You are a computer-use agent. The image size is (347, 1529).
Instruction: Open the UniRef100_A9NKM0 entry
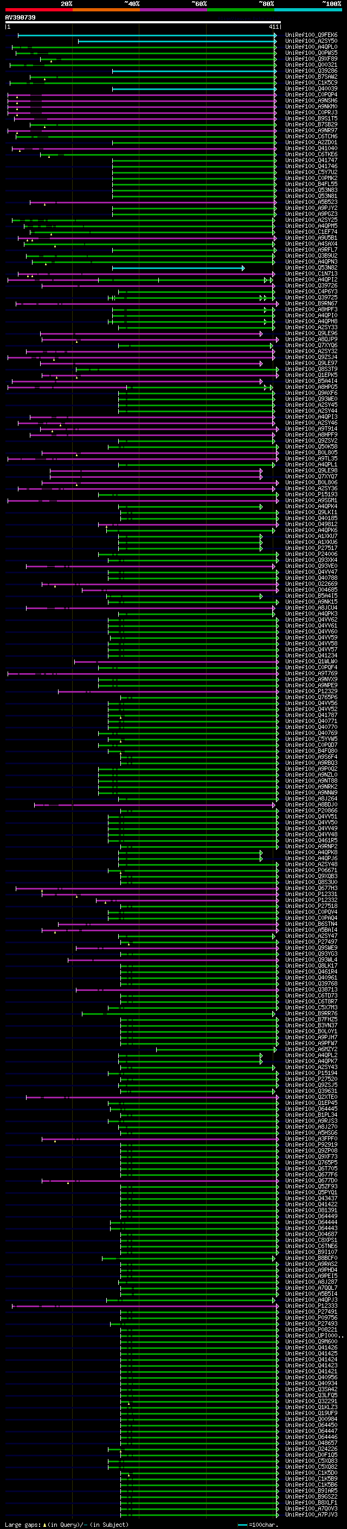click(311, 107)
